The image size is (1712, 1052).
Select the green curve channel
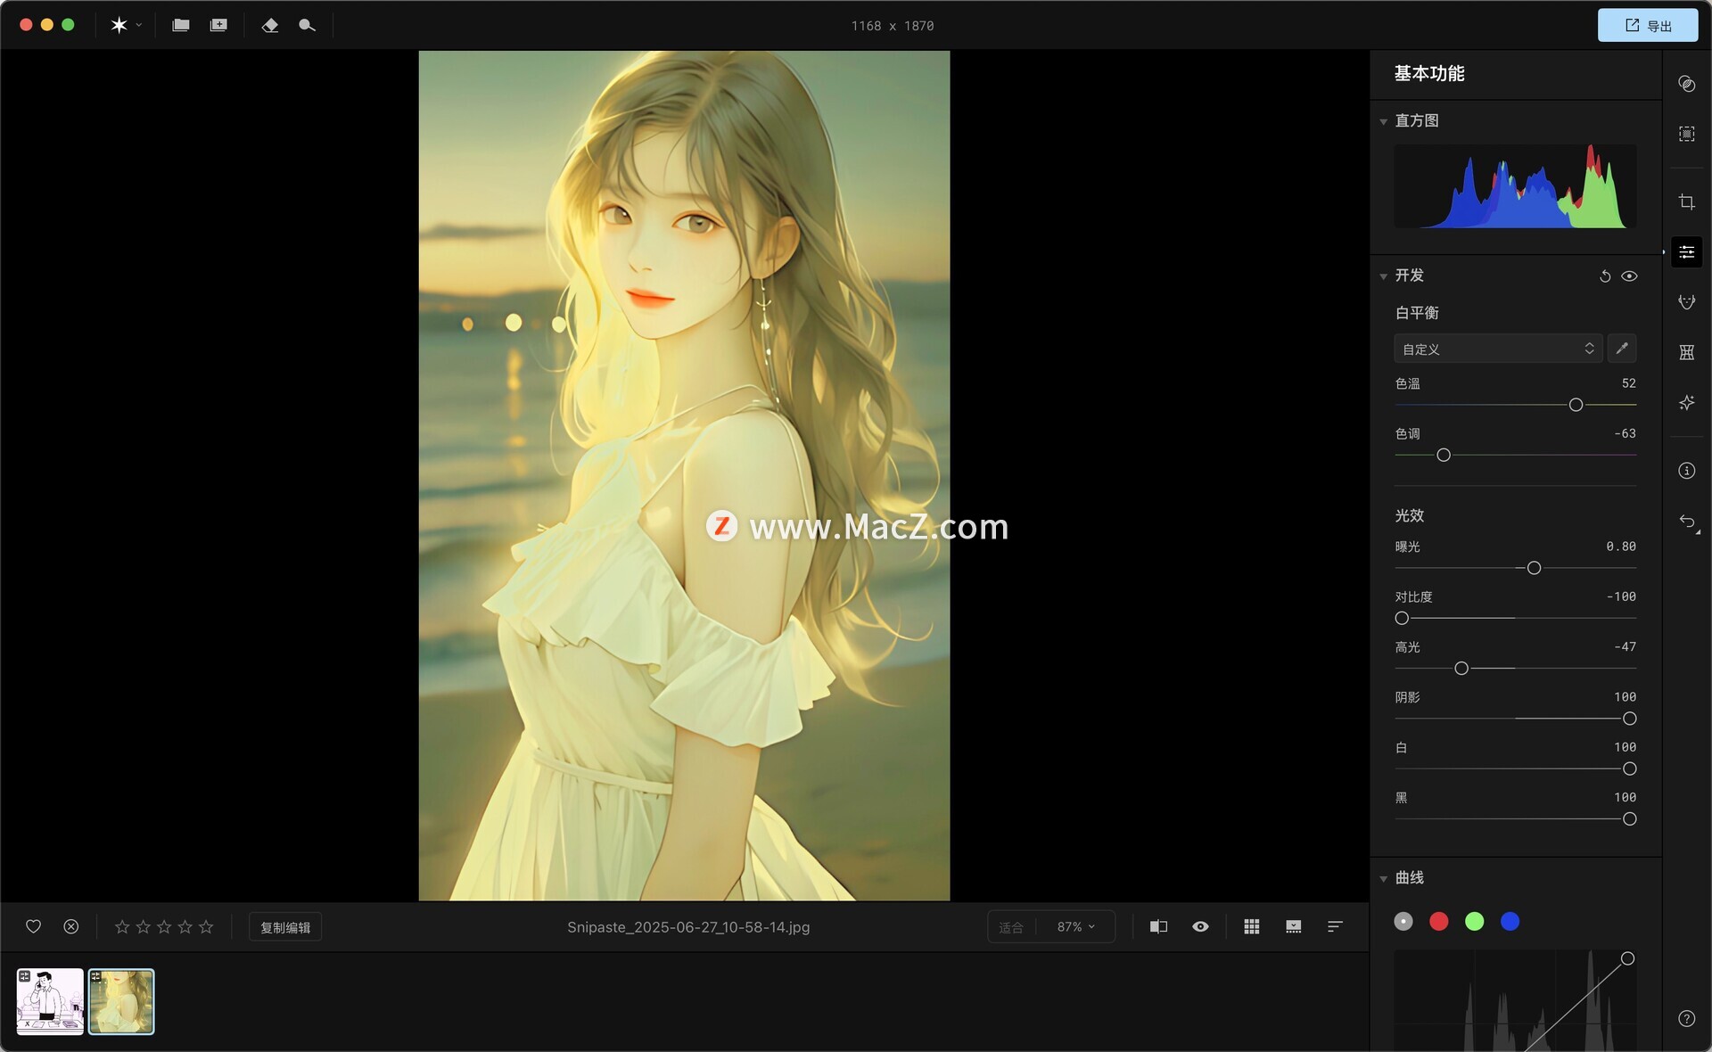[1475, 921]
